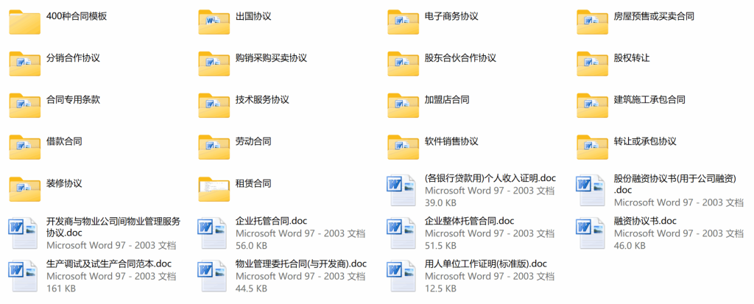The height and width of the screenshot is (304, 754).
Task: Select the folder name 劳动合同
Action: pyautogui.click(x=253, y=142)
